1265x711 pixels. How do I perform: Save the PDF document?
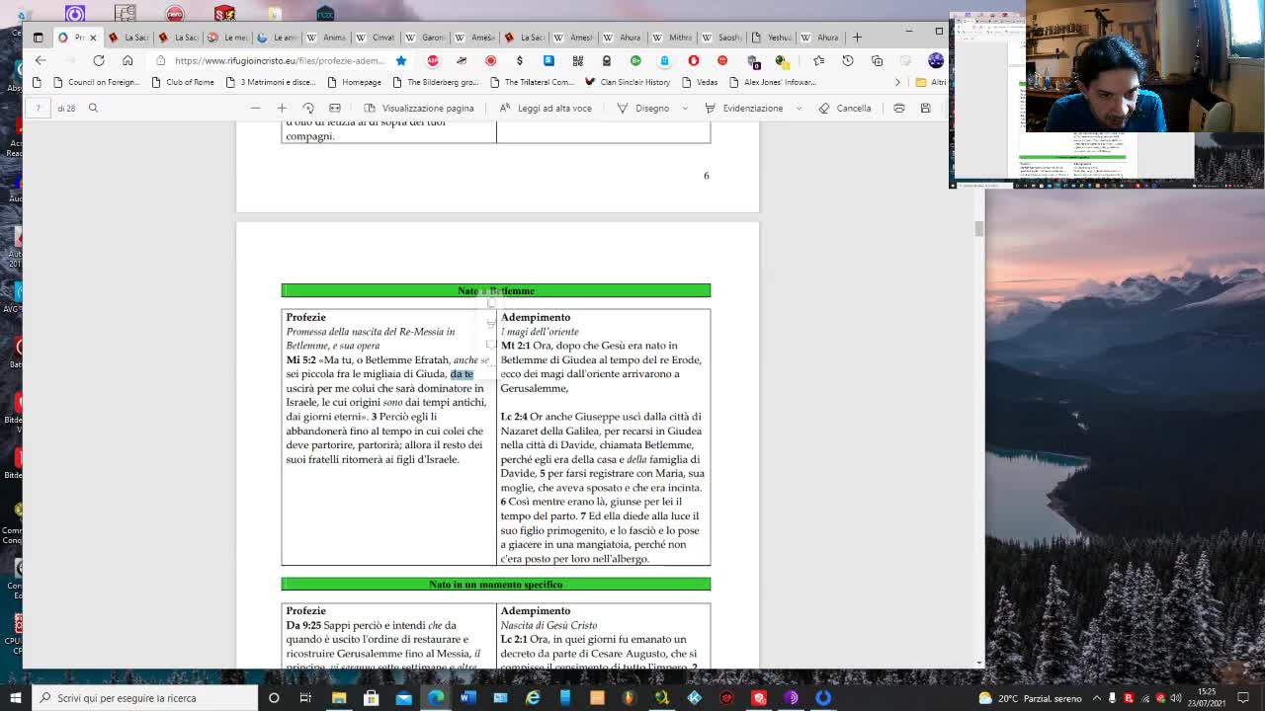click(926, 108)
